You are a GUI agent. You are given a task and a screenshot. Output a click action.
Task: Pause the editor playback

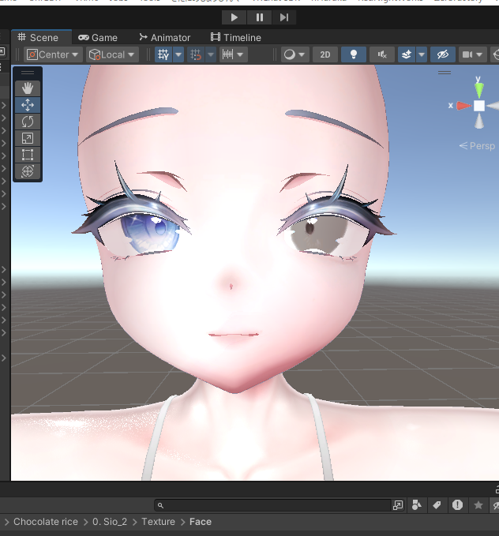click(260, 17)
